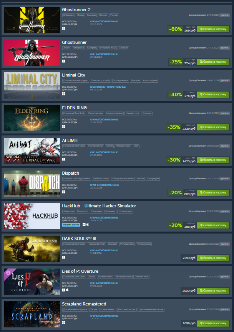Click the Apple icon under Lies of P: Overture
The width and height of the screenshot is (234, 332).
[x=67, y=290]
